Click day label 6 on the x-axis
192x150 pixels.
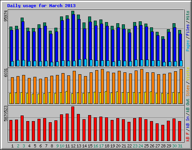click(40, 146)
